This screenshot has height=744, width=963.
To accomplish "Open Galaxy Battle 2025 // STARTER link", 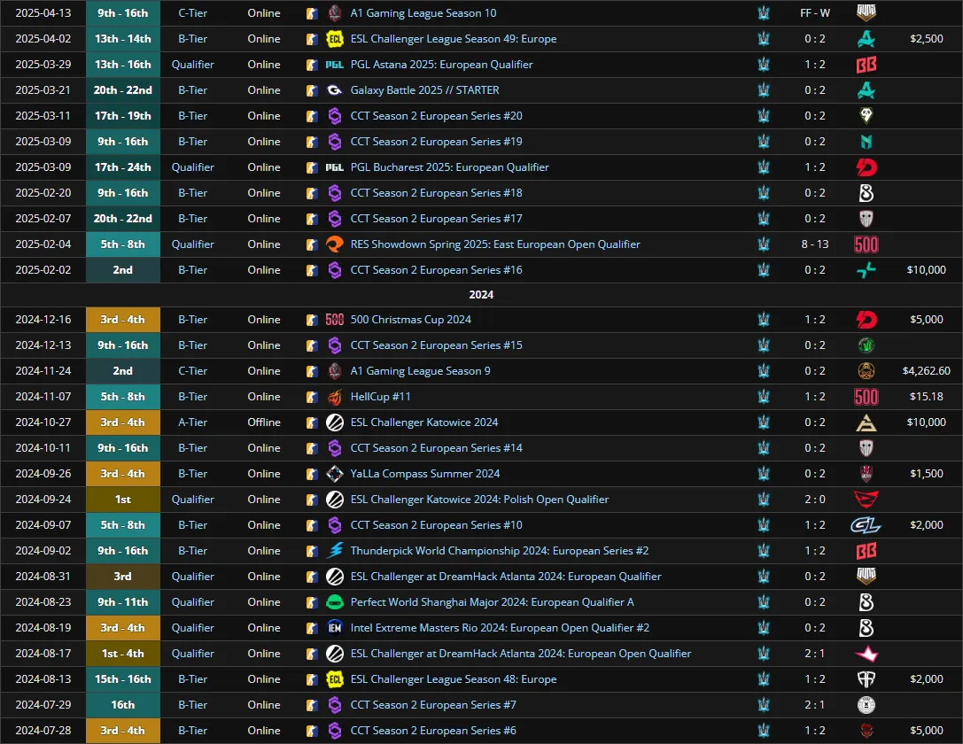I will pos(424,90).
